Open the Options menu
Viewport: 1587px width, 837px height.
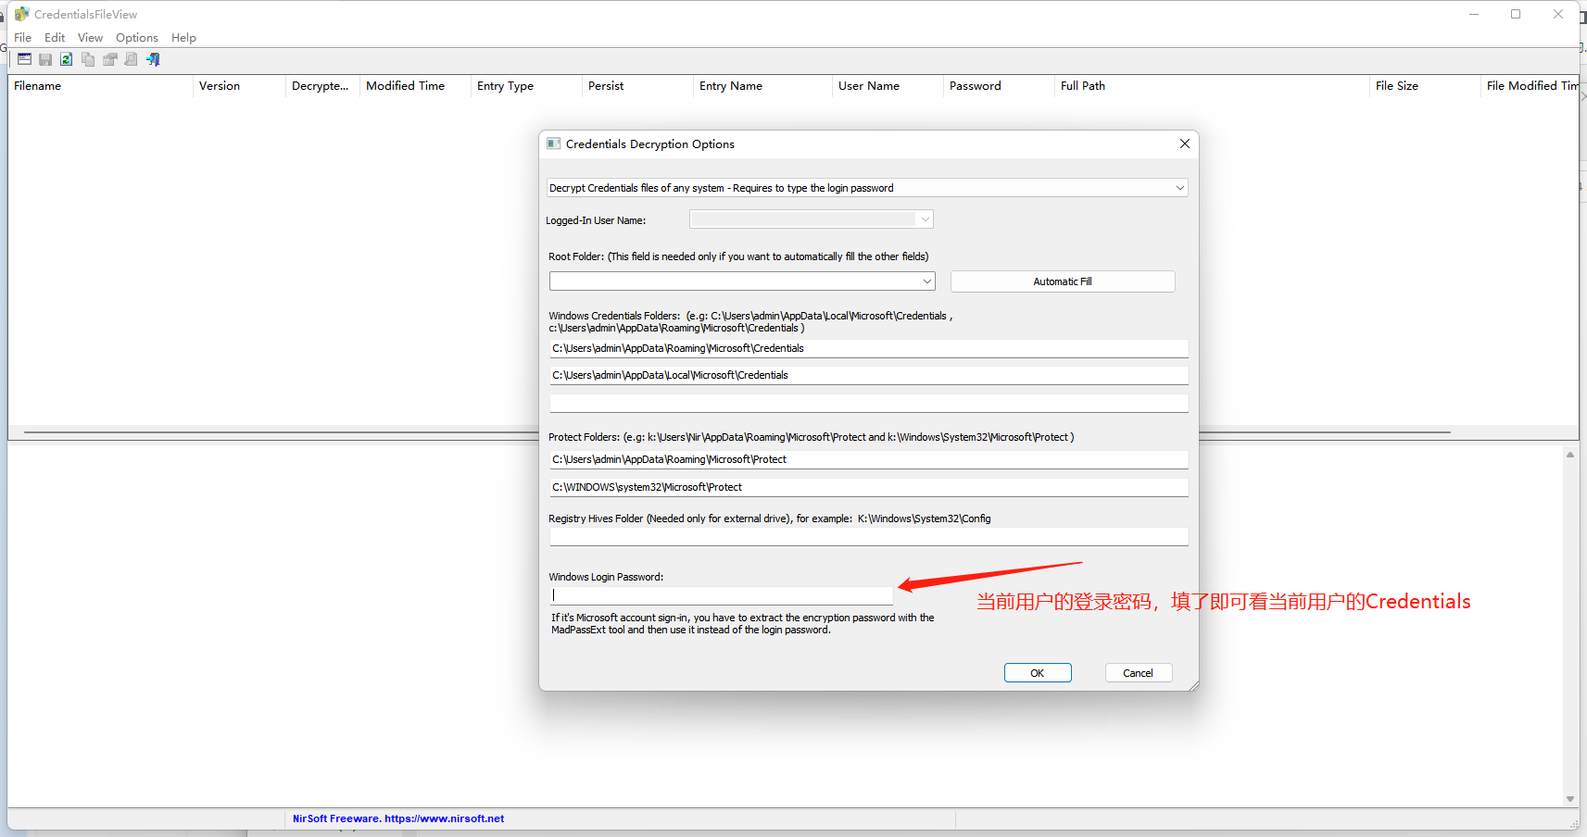[x=136, y=38]
